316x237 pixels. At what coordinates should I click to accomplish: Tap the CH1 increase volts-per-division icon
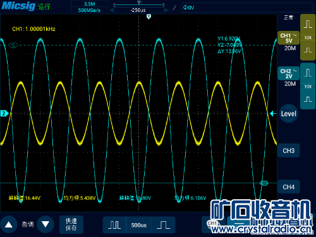(308, 24)
